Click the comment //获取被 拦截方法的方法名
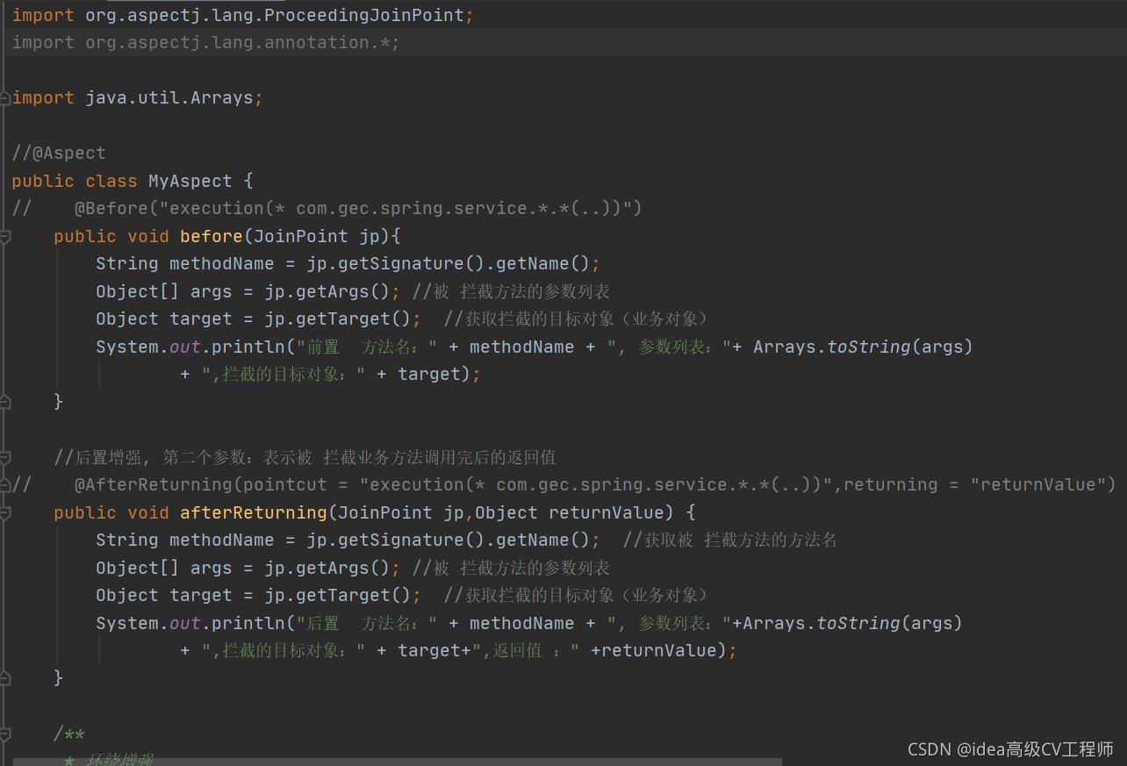Viewport: 1127px width, 766px height. 729,540
